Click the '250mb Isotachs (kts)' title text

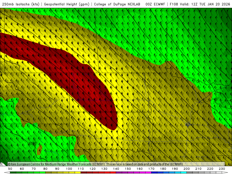click(x=21, y=4)
